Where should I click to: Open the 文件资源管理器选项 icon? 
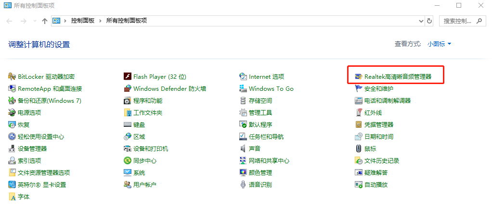coord(12,173)
